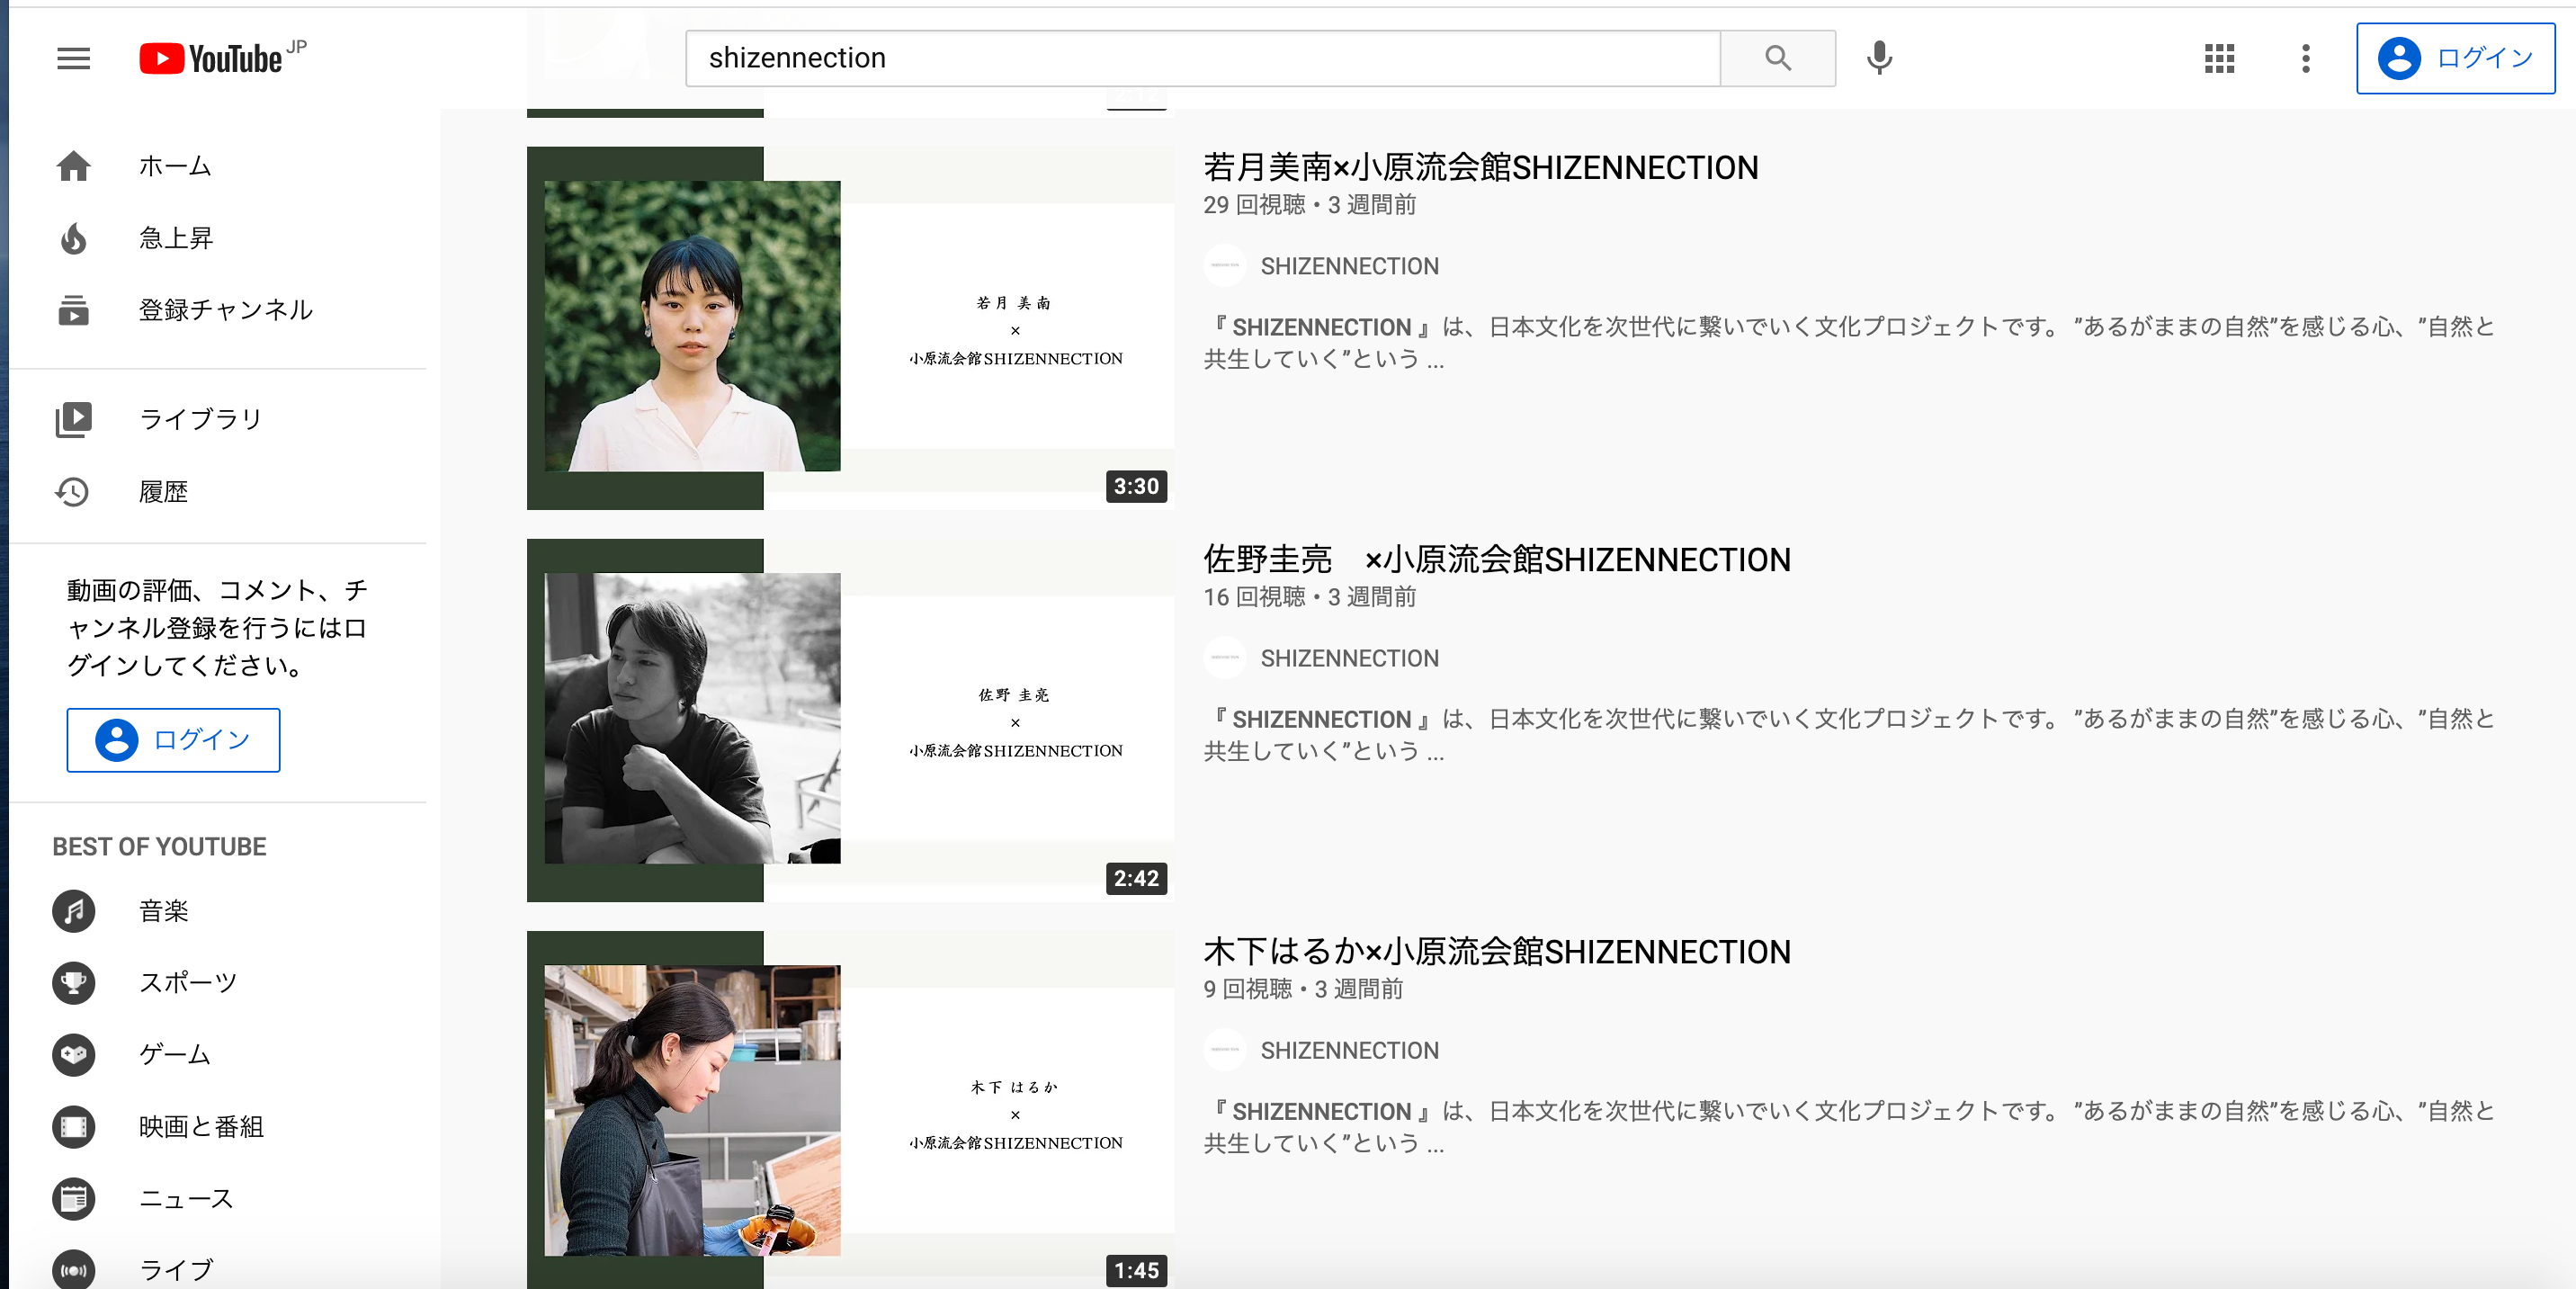Open SHIZENNECTION channel name under 木下はるか video
Screen dimensions: 2576x1289
1349,1050
